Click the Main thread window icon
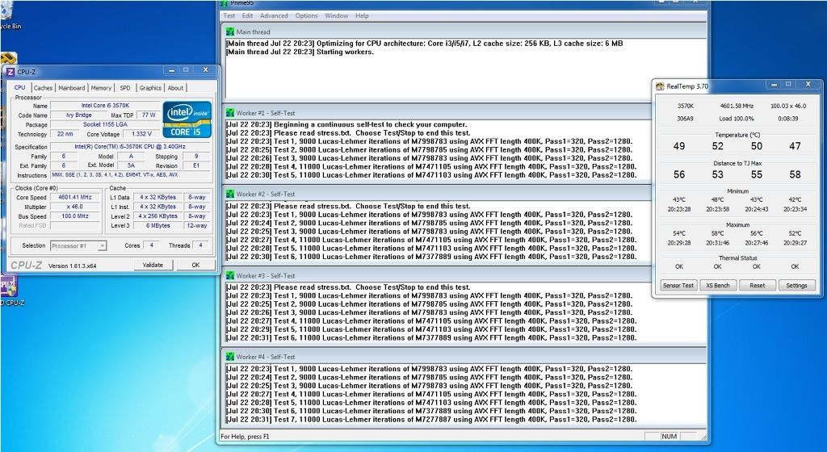 coord(230,31)
